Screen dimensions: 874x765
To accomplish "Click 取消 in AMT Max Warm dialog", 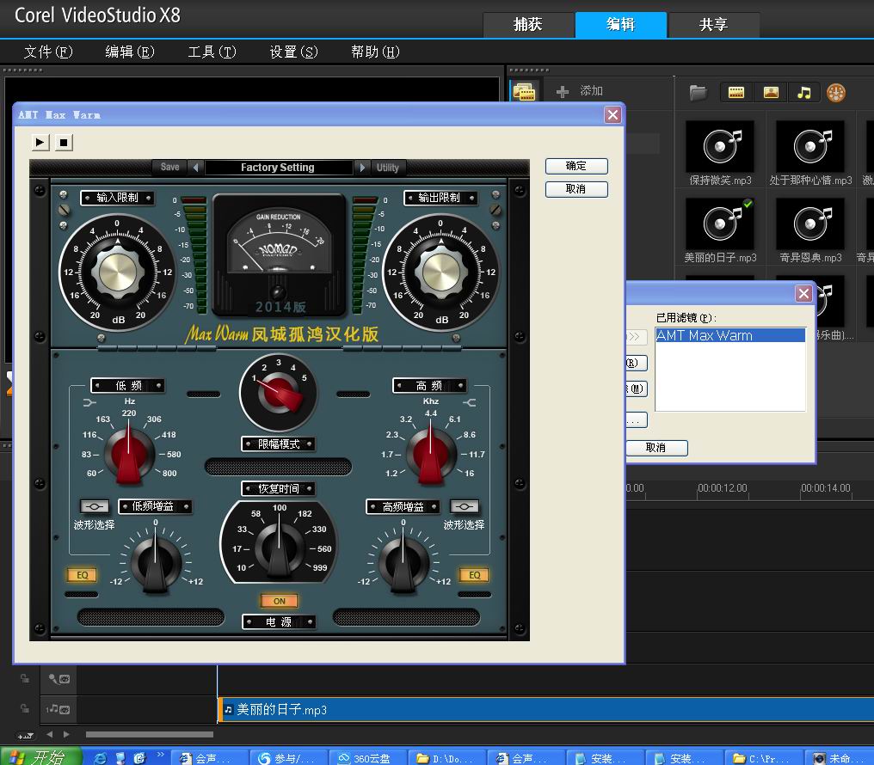I will [x=576, y=189].
